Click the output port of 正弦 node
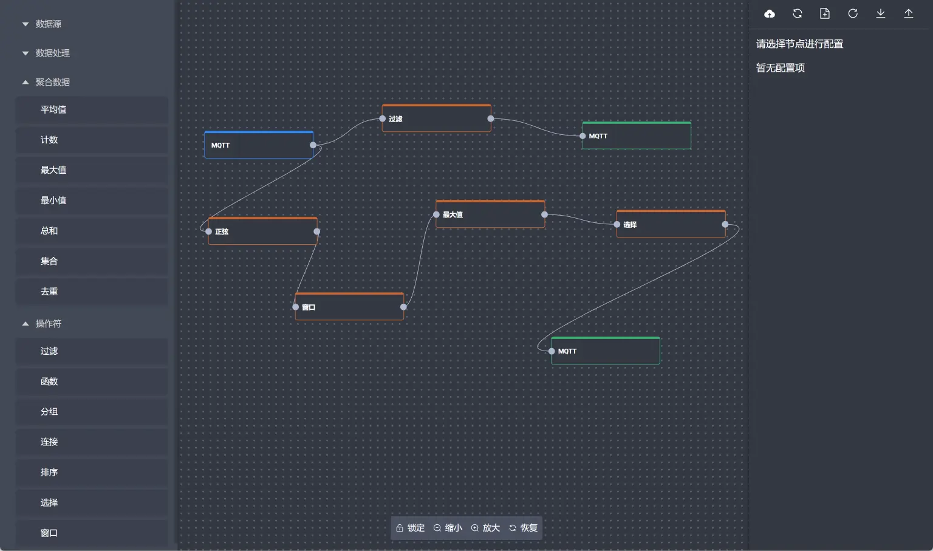 [317, 231]
